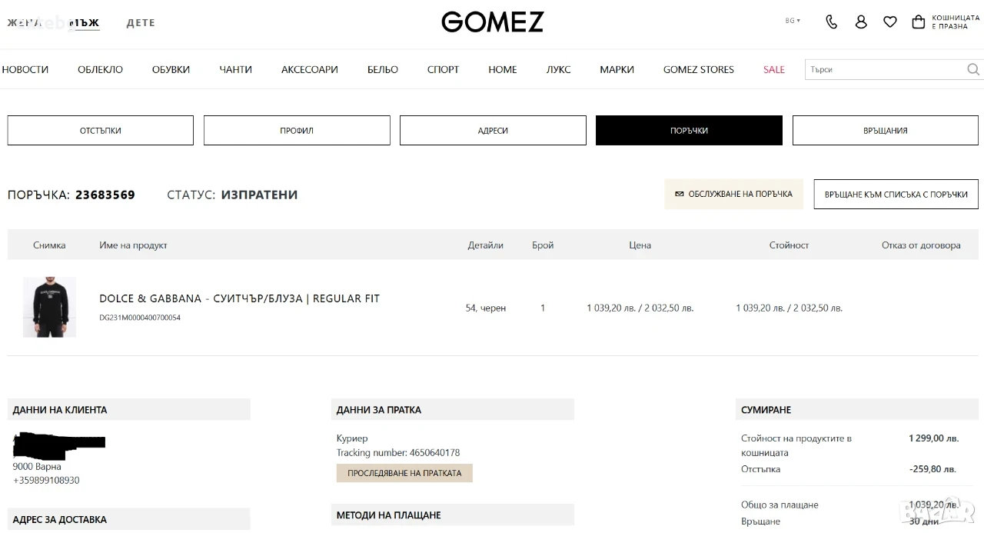Switch to the Профил tab
This screenshot has height=533, width=984.
pos(297,130)
